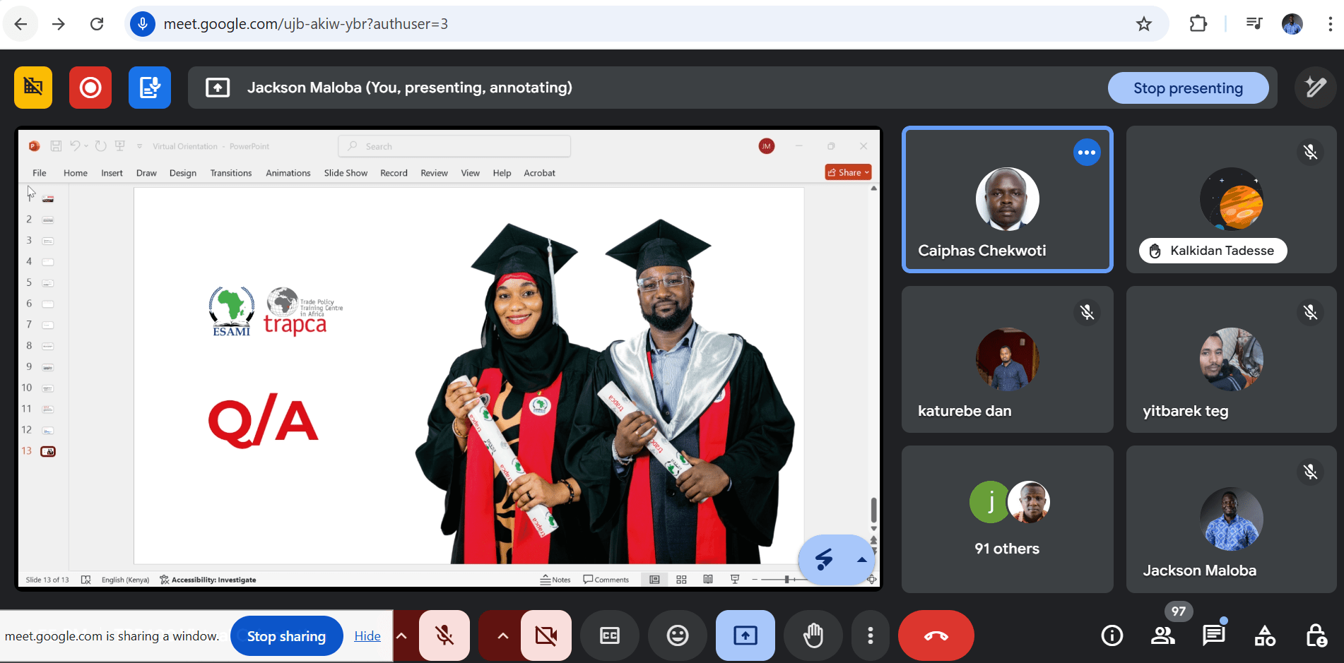1344x663 pixels.
Task: Open the blue notes extension icon
Action: pyautogui.click(x=149, y=88)
